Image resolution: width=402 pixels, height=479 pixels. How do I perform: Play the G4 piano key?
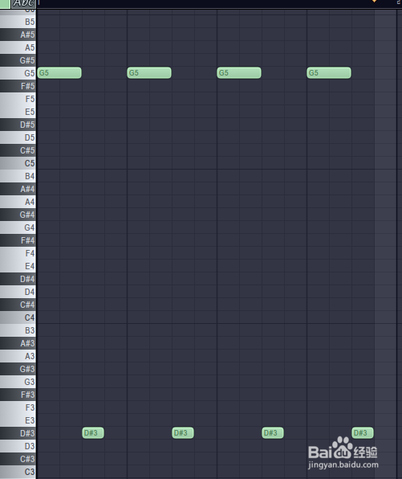coord(18,227)
